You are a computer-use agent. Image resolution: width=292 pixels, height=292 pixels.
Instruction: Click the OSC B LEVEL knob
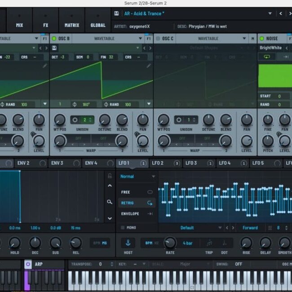[143, 141]
